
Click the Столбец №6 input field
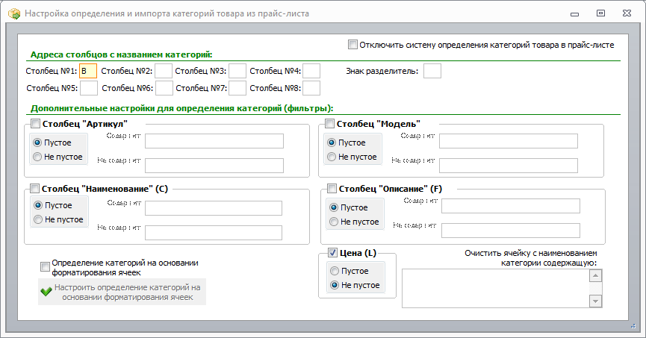[x=164, y=88]
